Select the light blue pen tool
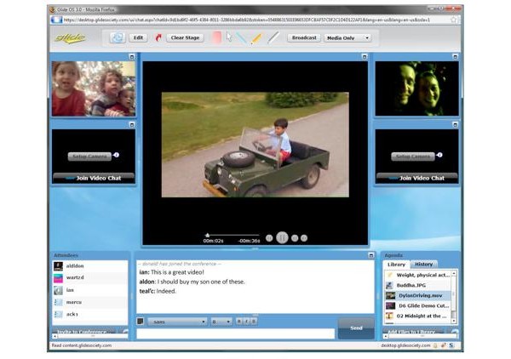 tap(242, 38)
